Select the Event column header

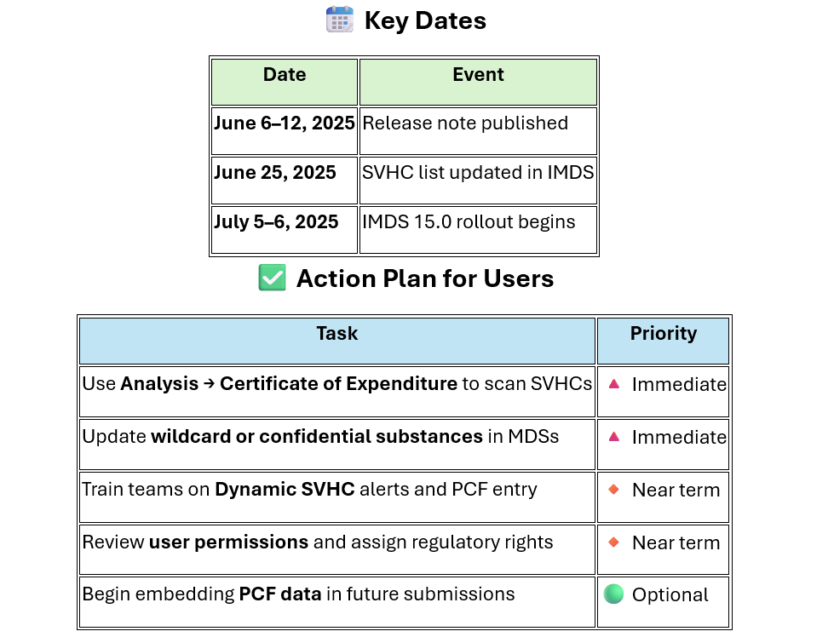click(478, 82)
